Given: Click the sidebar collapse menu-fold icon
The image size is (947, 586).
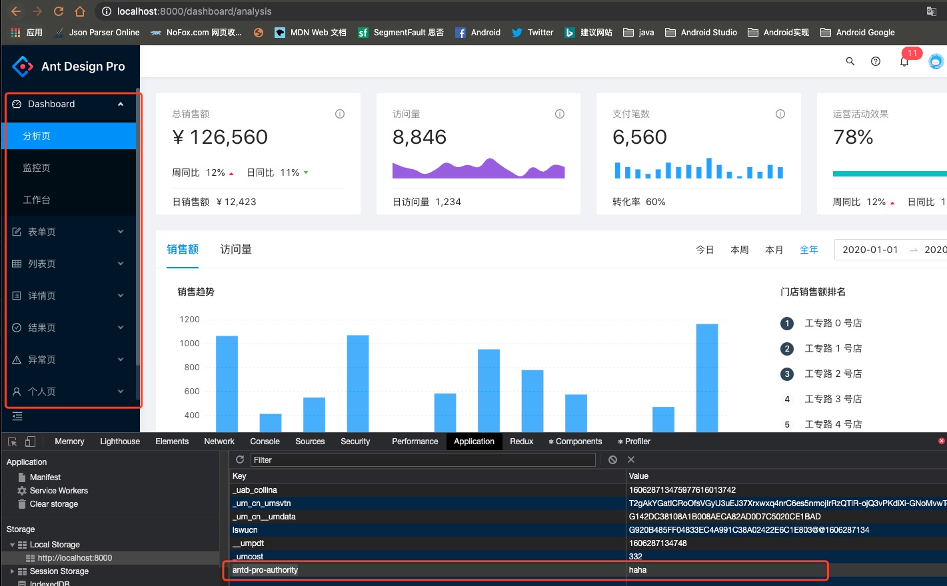Looking at the screenshot, I should [17, 416].
